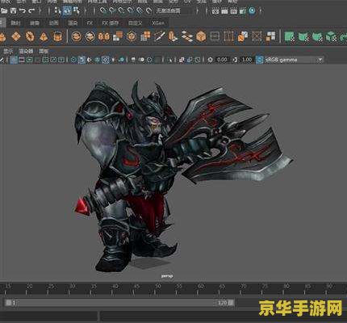Render the current frame clapper icon
The image size is (347, 323).
pyautogui.click(x=224, y=10)
